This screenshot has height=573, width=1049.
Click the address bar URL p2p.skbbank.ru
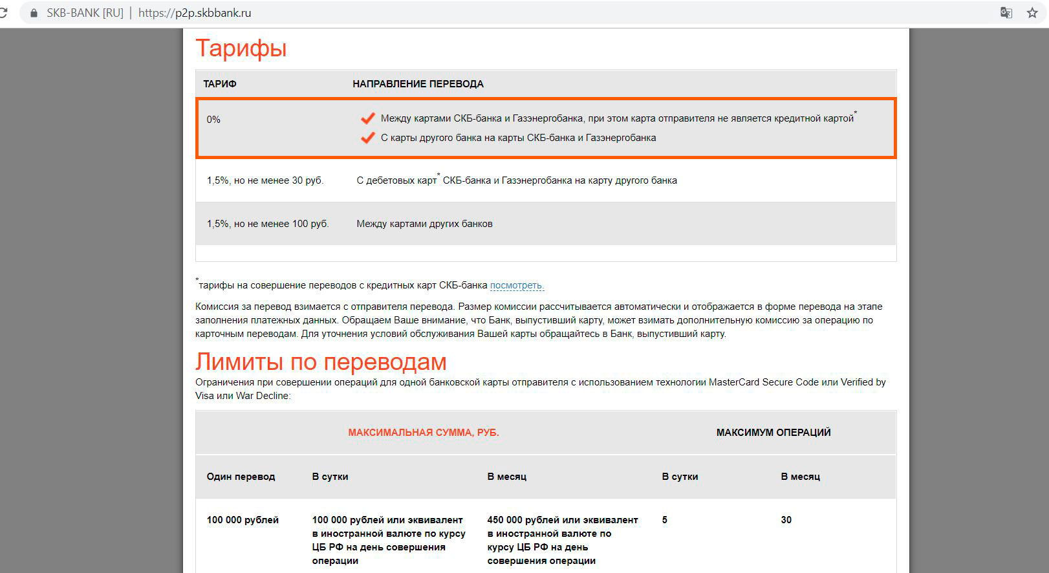195,13
